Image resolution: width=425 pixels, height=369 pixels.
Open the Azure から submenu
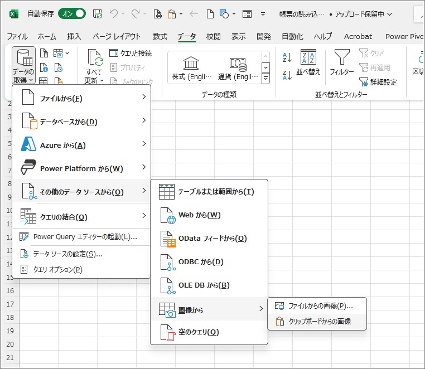tap(81, 144)
